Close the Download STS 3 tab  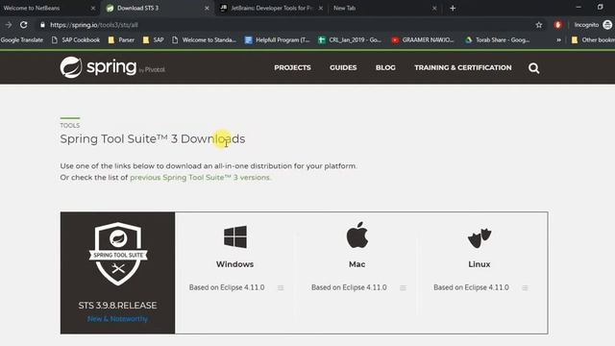[207, 8]
